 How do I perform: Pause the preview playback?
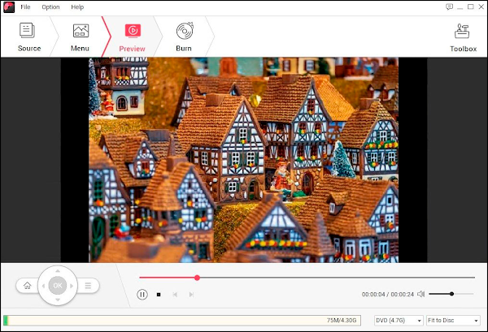click(x=142, y=294)
